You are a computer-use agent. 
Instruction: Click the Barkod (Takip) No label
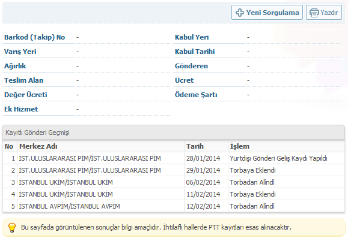point(35,37)
